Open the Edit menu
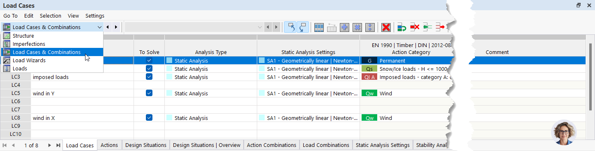 (29, 16)
